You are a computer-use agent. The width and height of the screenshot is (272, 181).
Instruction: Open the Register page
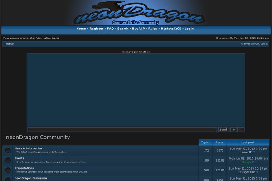pyautogui.click(x=96, y=29)
